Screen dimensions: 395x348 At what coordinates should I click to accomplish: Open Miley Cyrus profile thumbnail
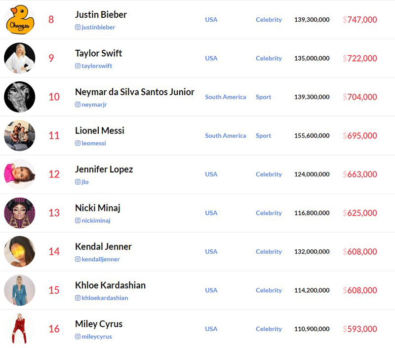pyautogui.click(x=20, y=329)
